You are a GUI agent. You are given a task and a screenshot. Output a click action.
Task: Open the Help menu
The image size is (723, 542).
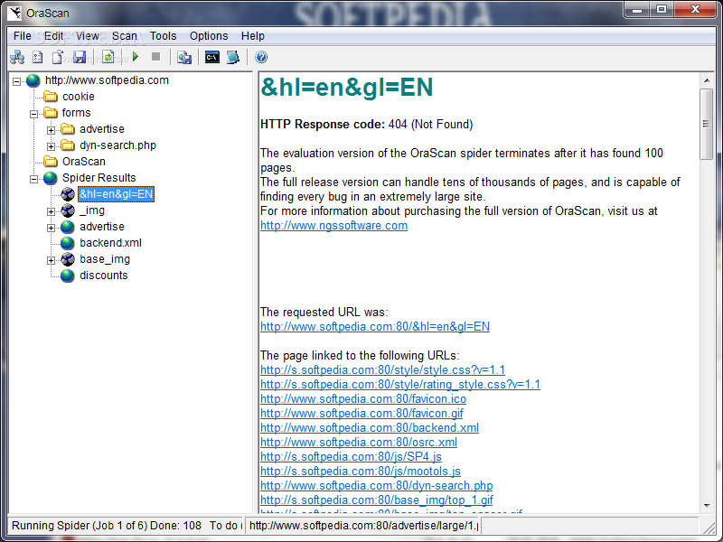[x=253, y=36]
